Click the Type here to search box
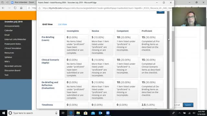The height and width of the screenshot is (116, 207). 33,113
